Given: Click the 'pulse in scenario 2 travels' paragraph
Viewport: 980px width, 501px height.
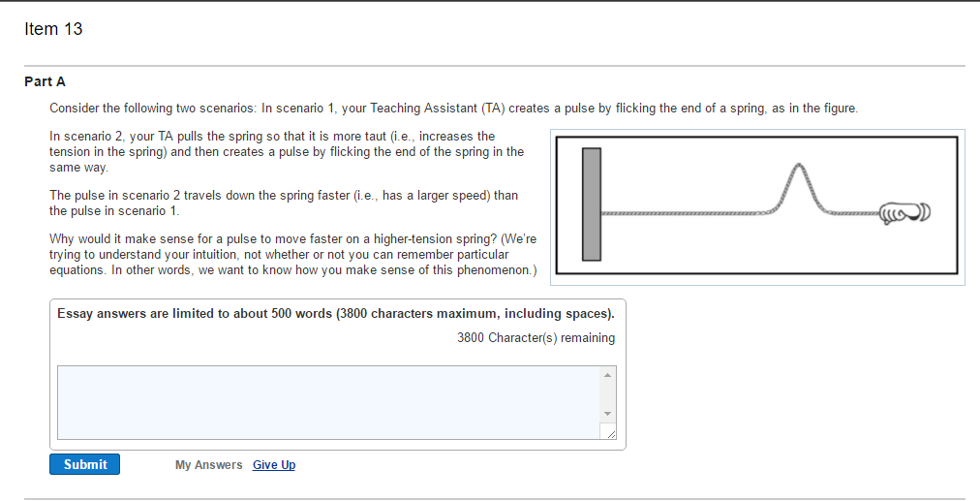Looking at the screenshot, I should click(284, 204).
